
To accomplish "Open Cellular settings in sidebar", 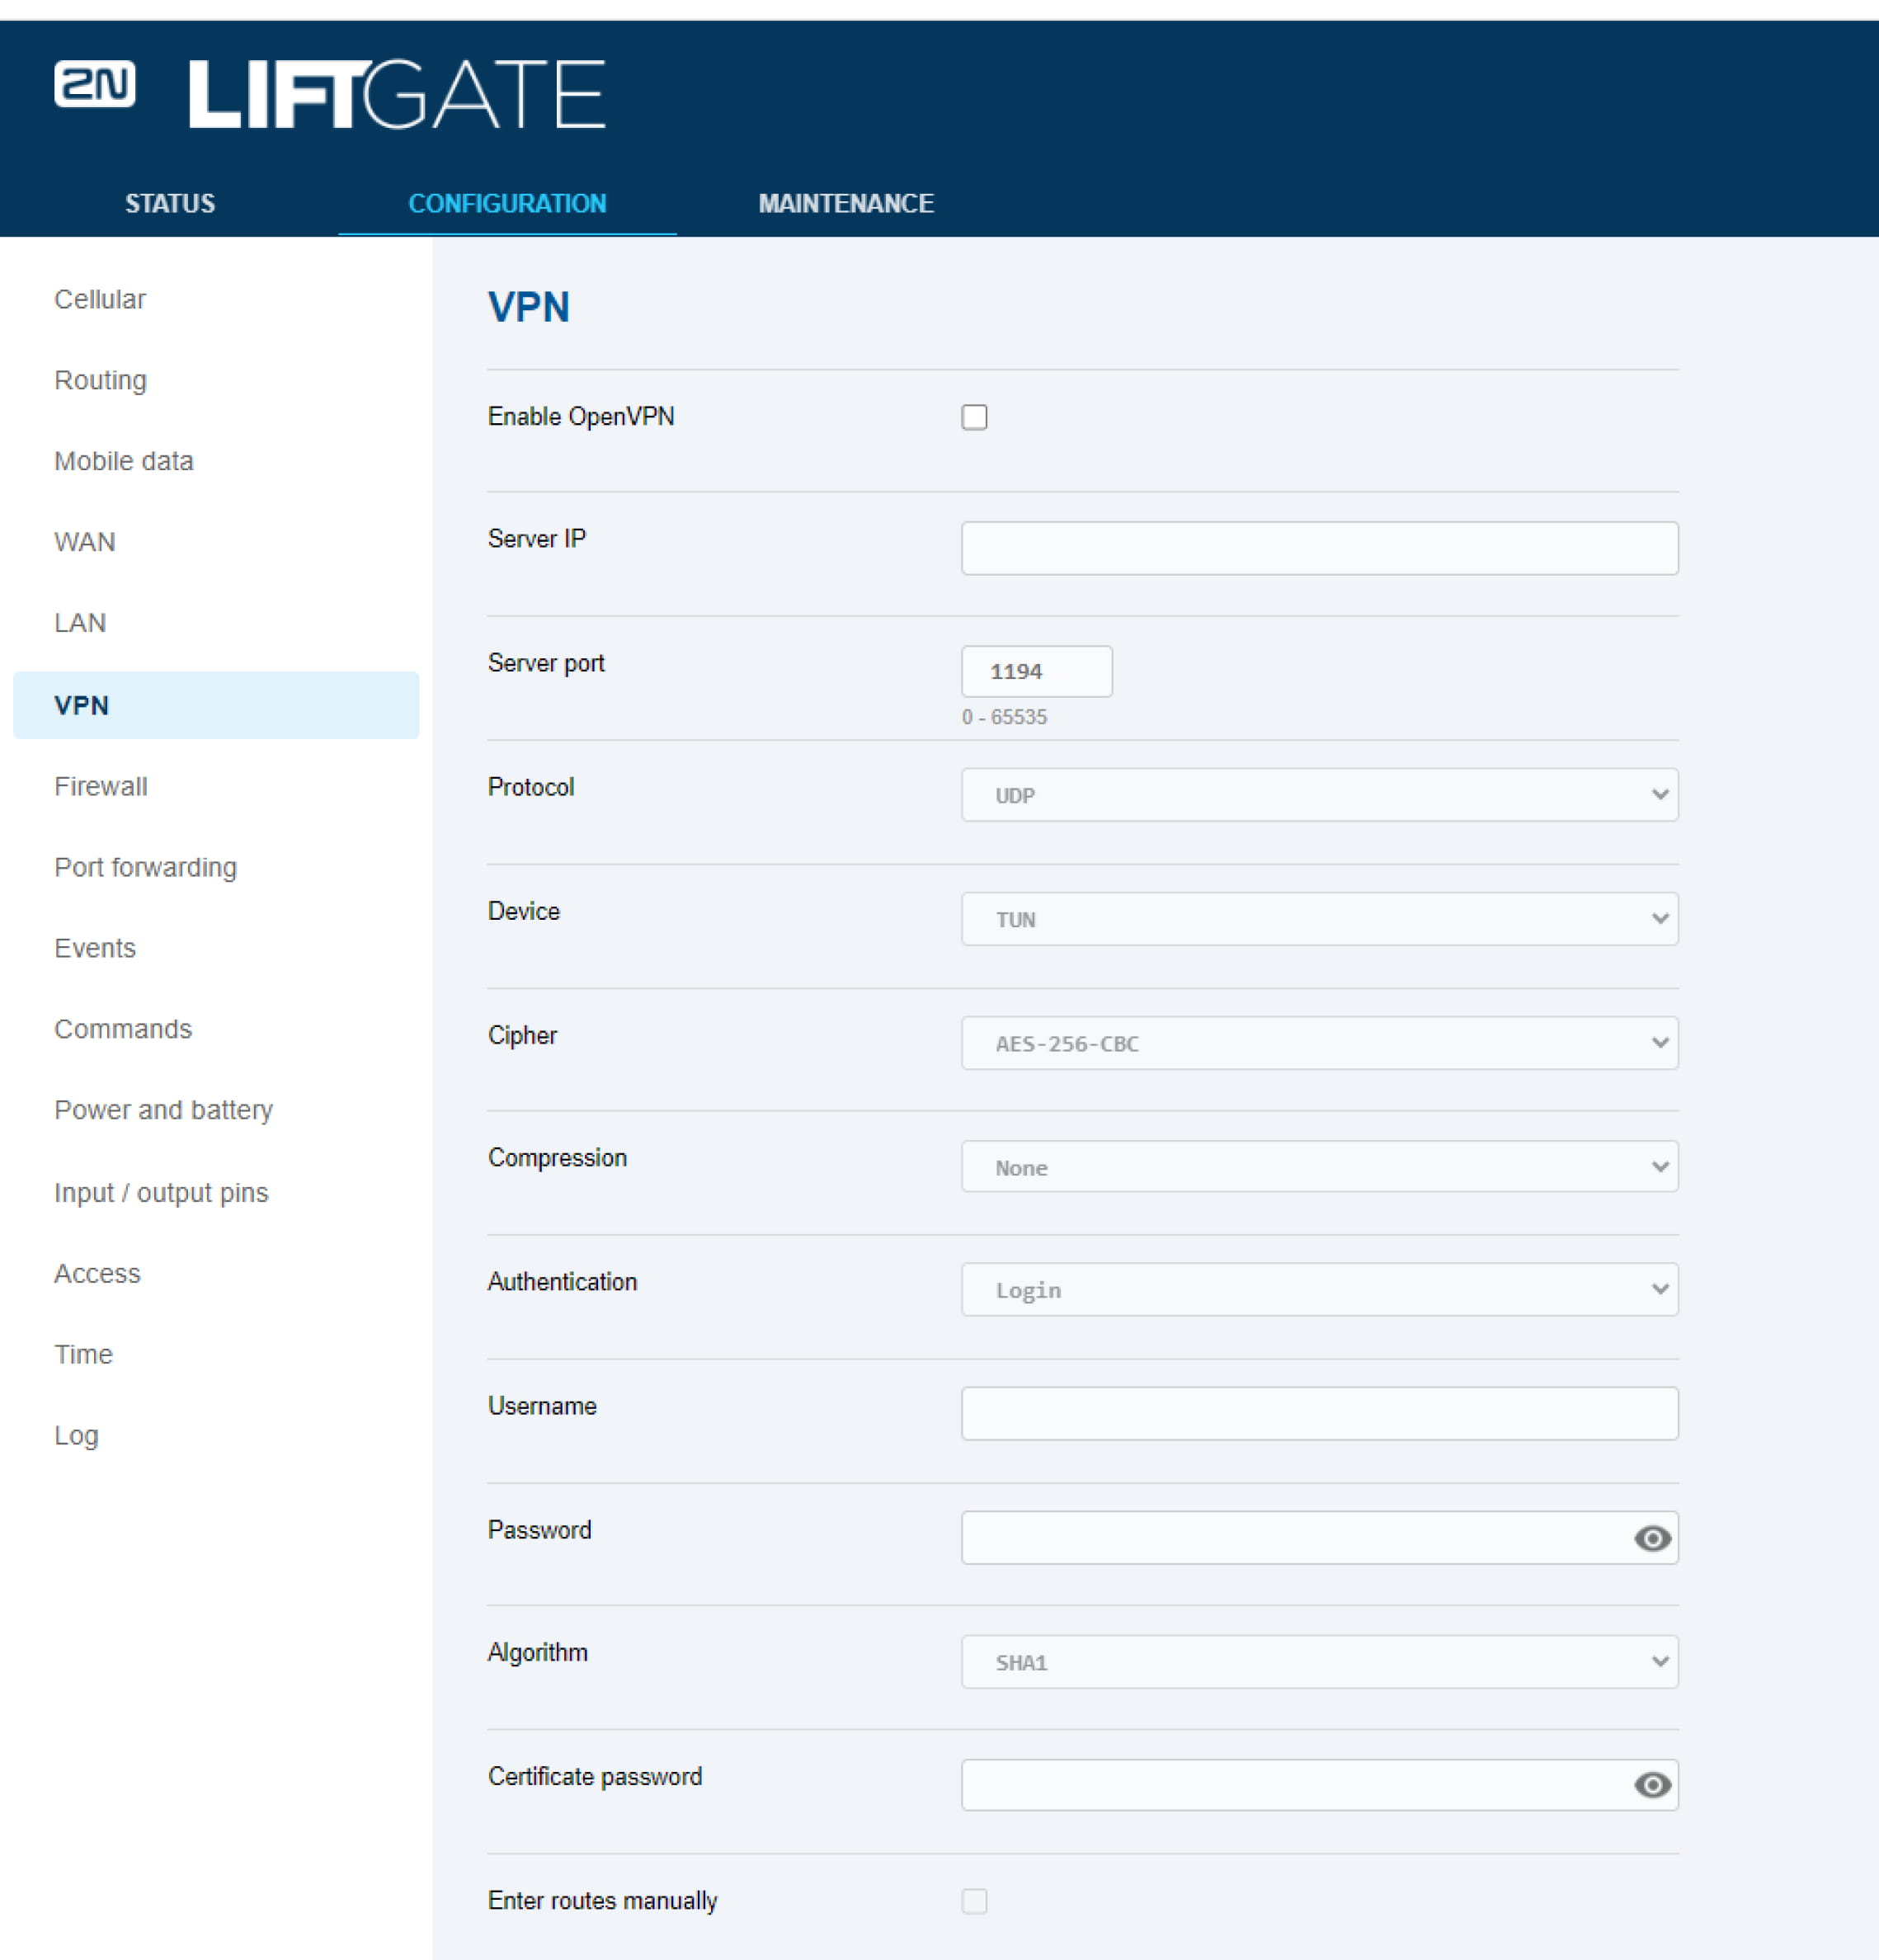I will point(100,299).
